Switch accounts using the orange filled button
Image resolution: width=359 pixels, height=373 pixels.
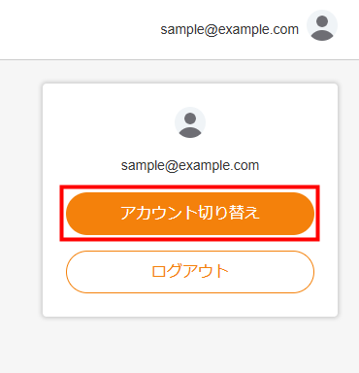190,214
